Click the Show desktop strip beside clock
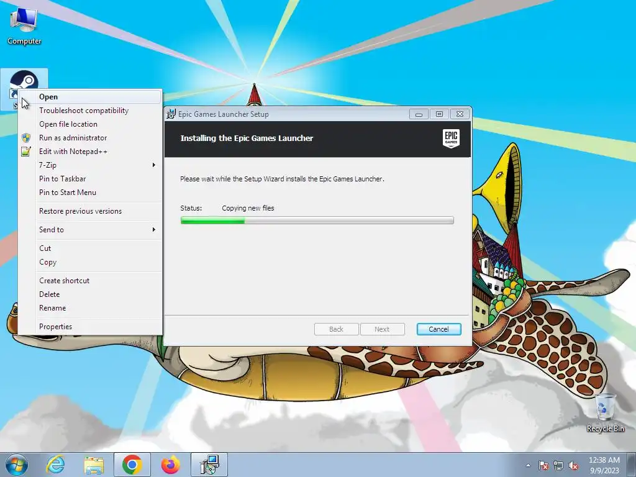The width and height of the screenshot is (636, 477). pyautogui.click(x=632, y=465)
